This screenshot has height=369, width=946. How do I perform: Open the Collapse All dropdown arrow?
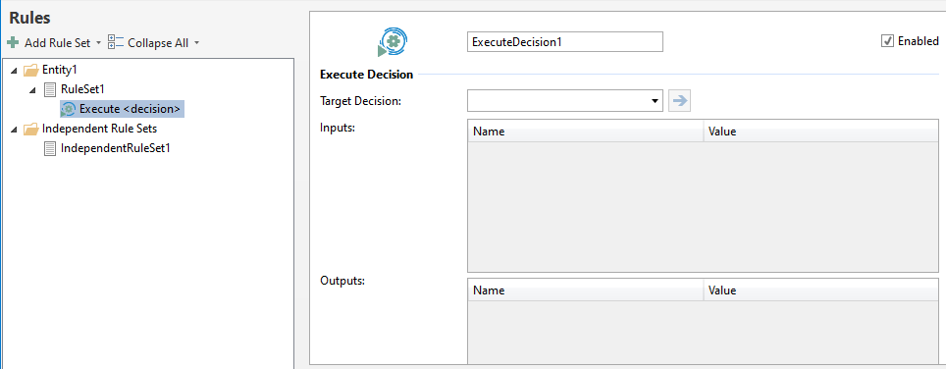point(196,43)
